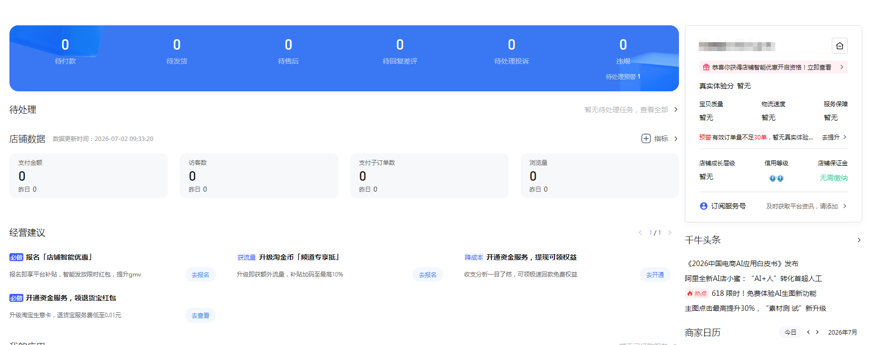874x345 pixels.
Task: Open the 访客数 data card
Action: 259,176
